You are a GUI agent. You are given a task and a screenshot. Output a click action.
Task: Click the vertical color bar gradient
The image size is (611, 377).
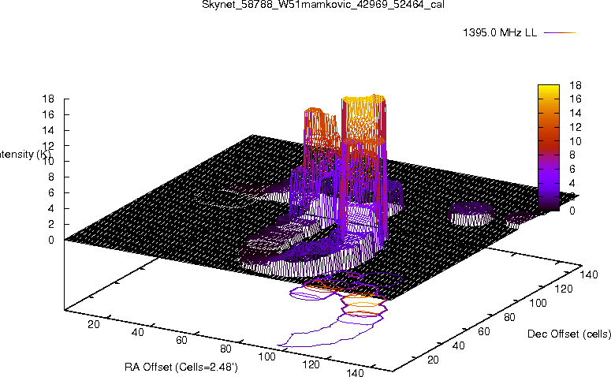pyautogui.click(x=549, y=147)
